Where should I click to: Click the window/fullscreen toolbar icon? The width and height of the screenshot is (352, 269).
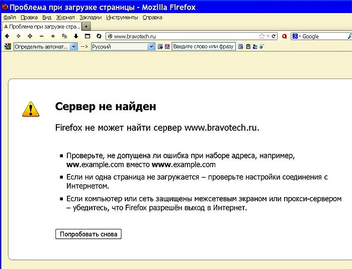[x=87, y=36]
